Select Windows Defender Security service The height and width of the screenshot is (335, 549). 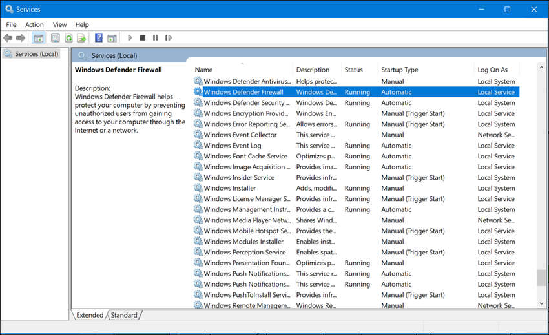pyautogui.click(x=356, y=102)
